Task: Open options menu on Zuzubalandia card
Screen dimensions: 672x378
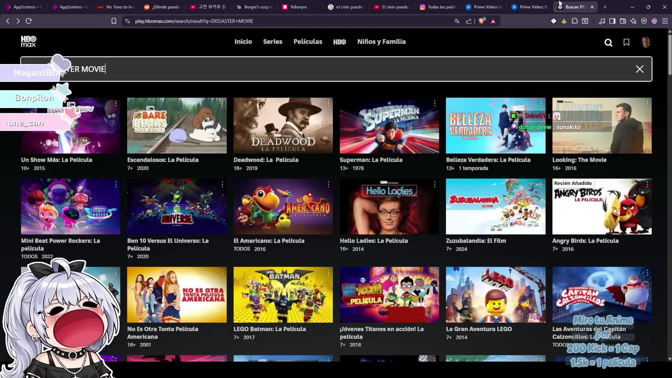Action: pyautogui.click(x=541, y=184)
